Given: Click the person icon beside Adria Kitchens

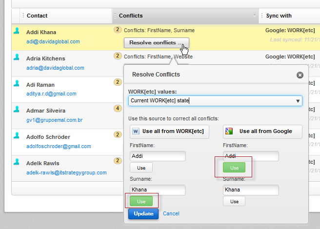Looking at the screenshot, I should point(17,57).
